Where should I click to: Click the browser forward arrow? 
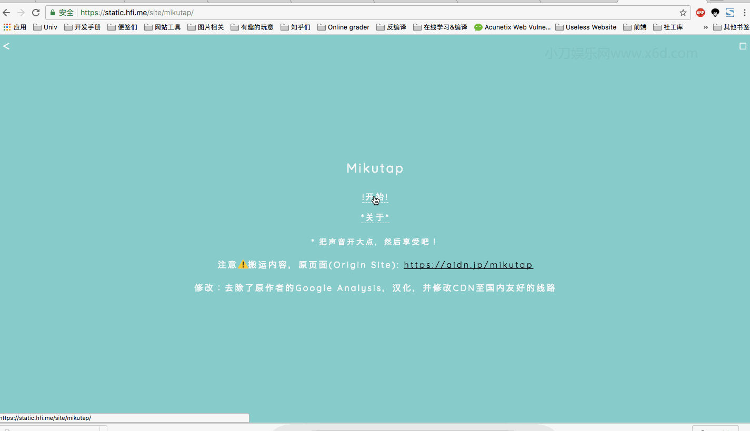tap(22, 12)
